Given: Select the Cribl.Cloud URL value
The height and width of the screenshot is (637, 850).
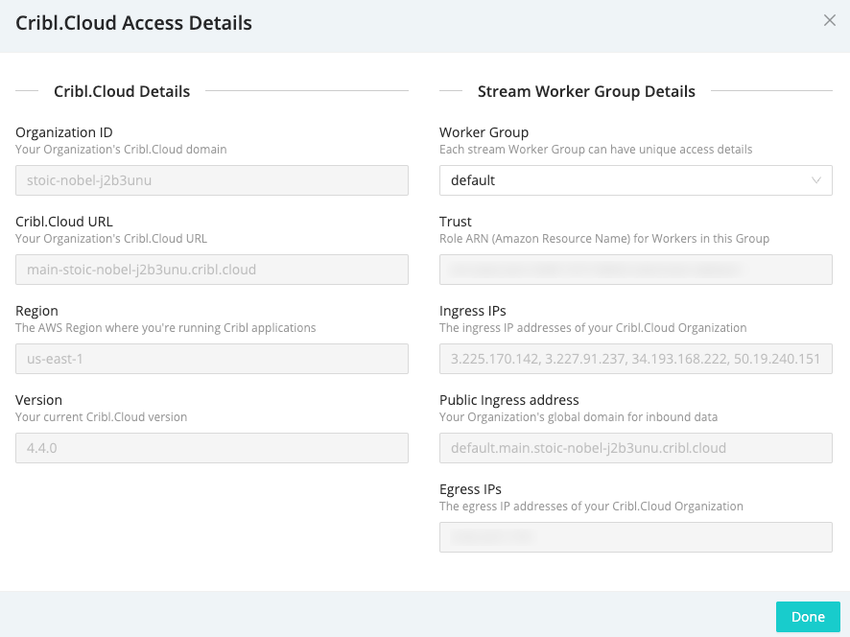Looking at the screenshot, I should pyautogui.click(x=211, y=270).
